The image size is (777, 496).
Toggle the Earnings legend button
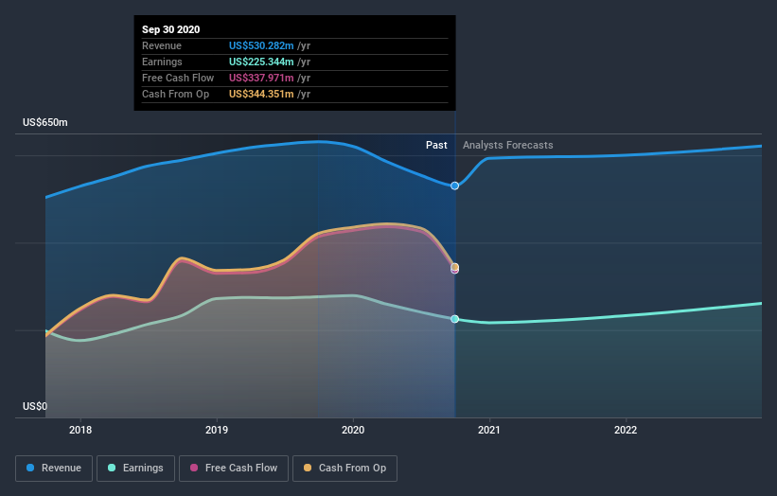tap(135, 469)
